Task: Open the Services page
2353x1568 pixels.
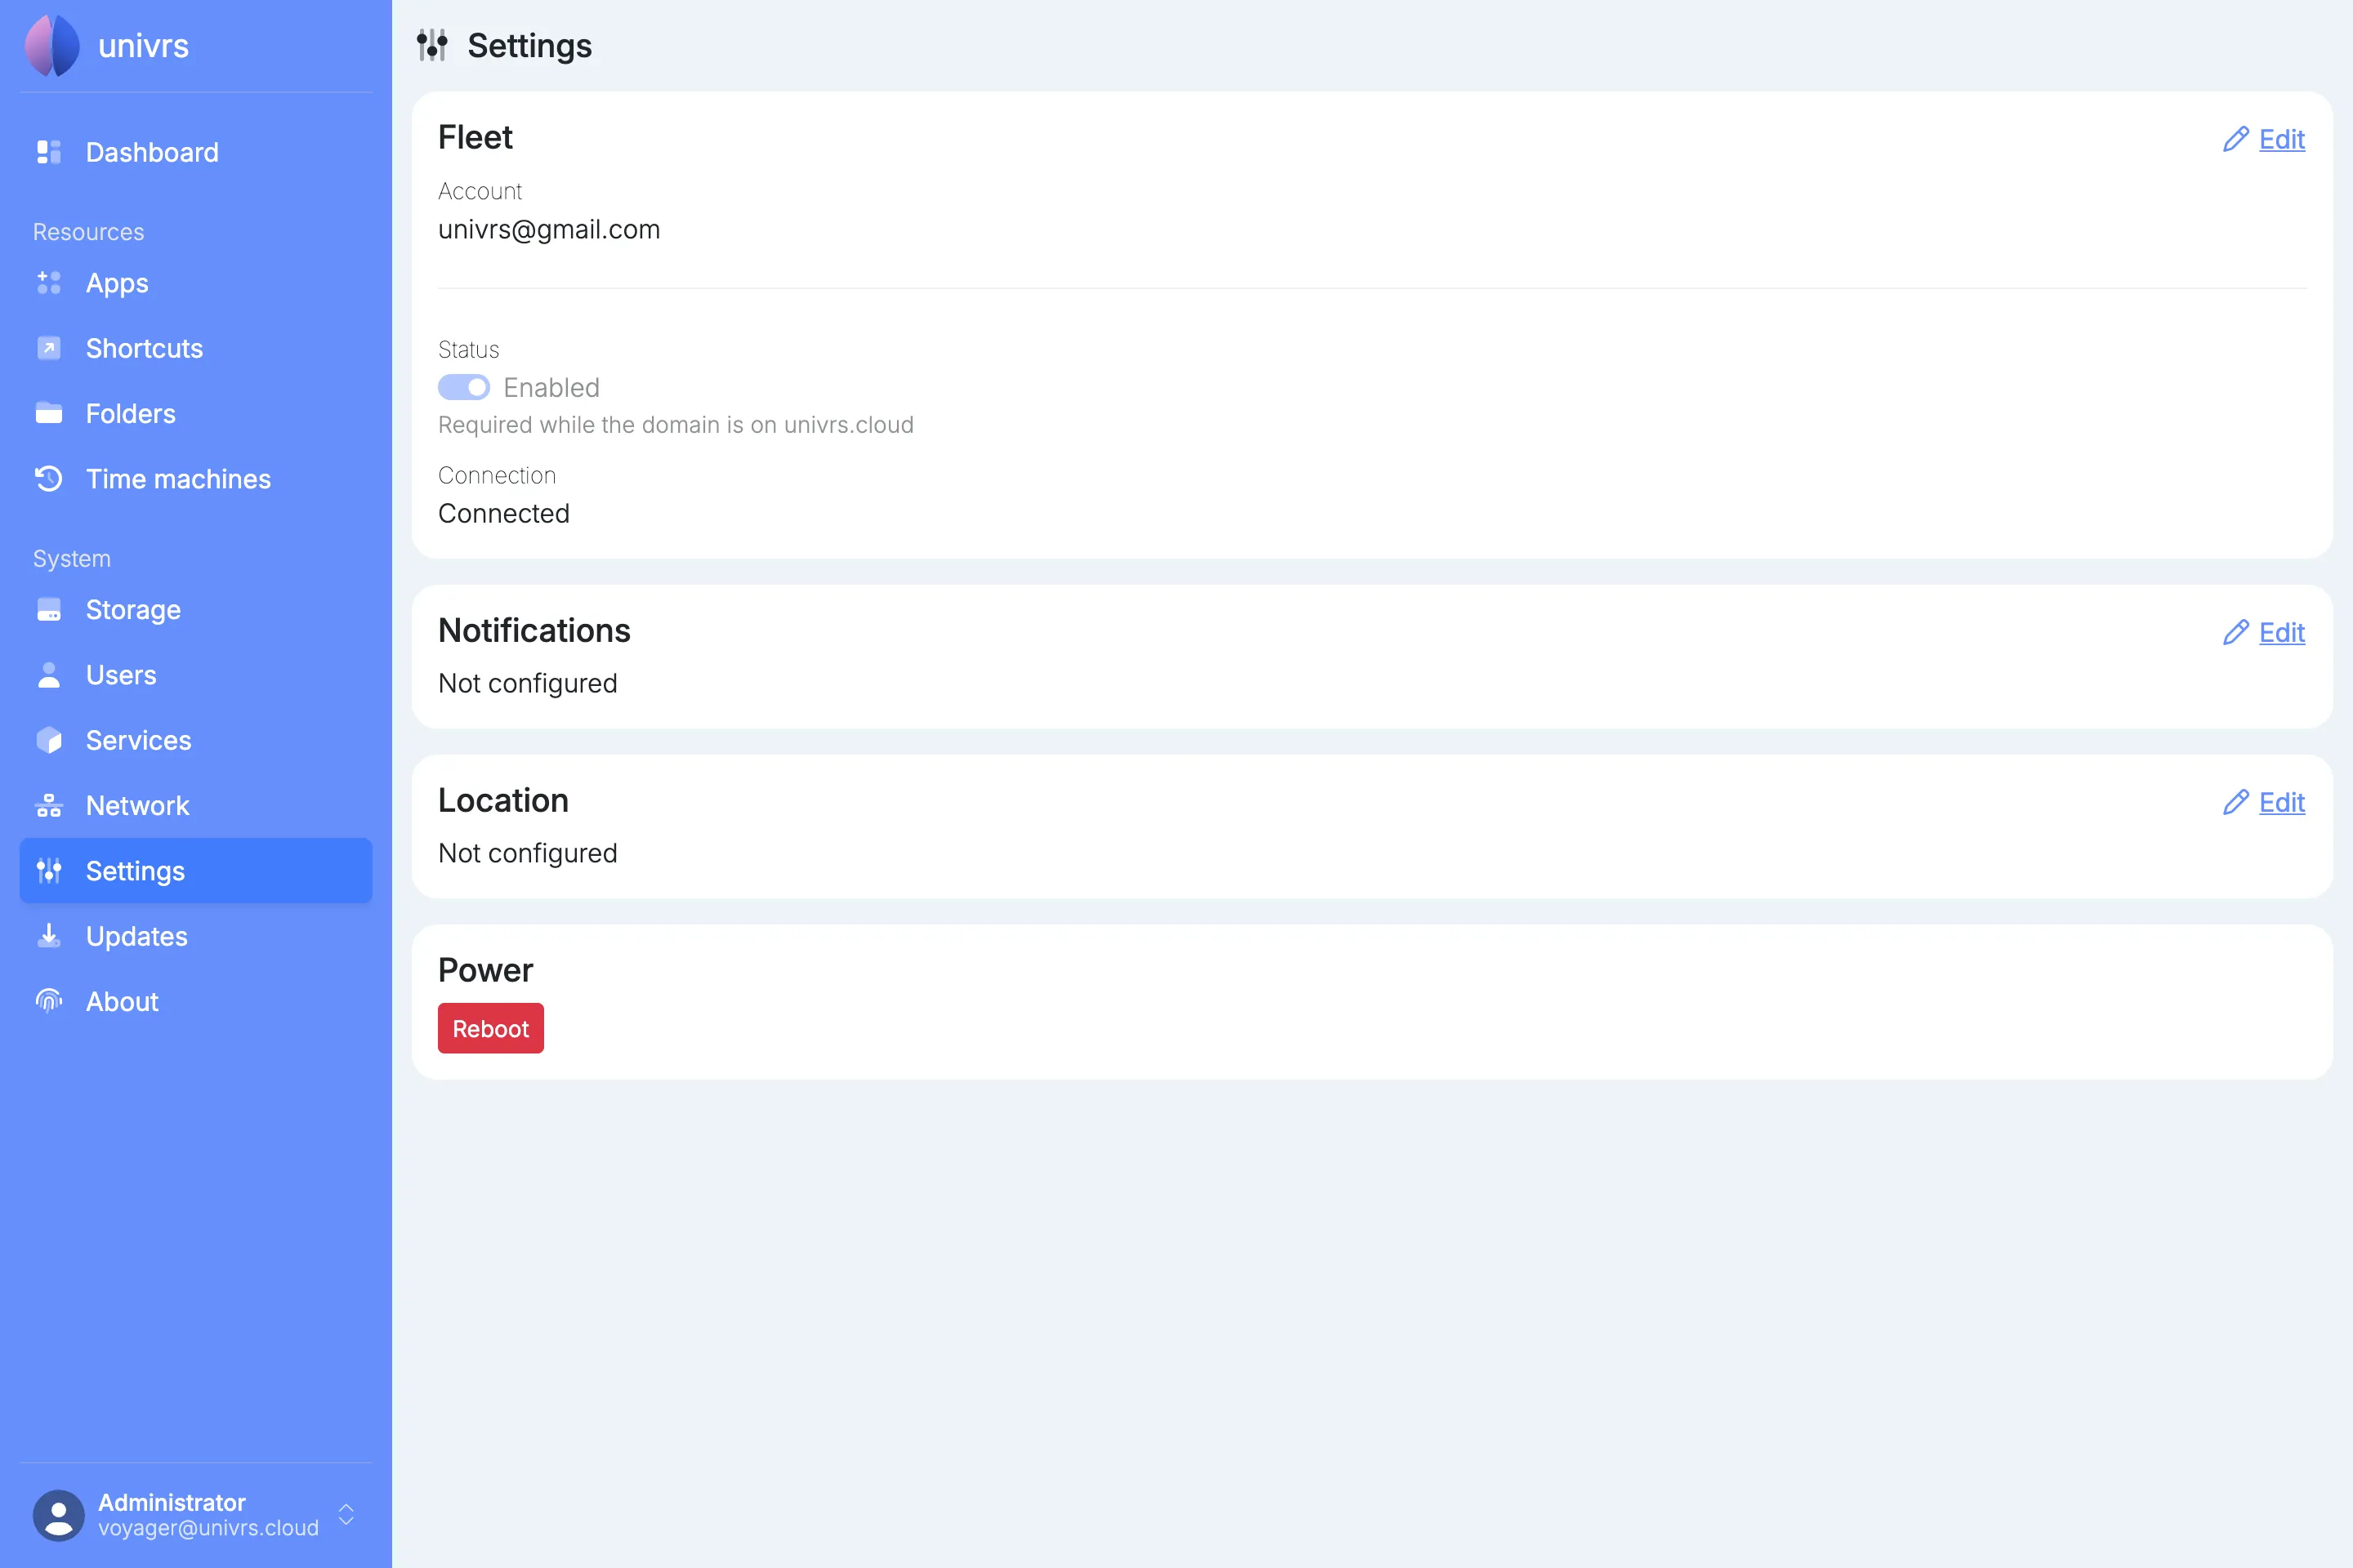Action: pos(196,740)
